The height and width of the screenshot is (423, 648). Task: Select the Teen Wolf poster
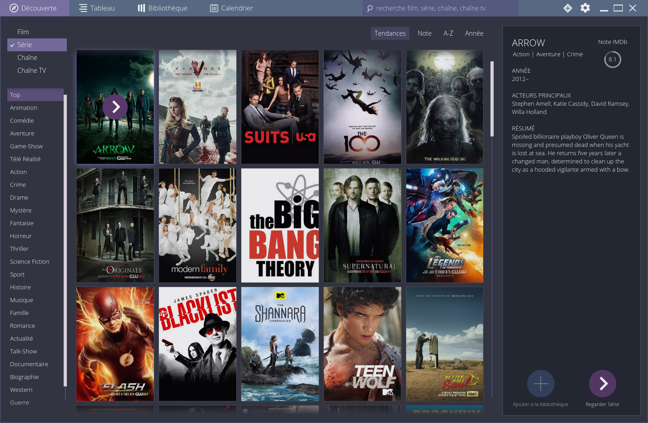(x=362, y=344)
